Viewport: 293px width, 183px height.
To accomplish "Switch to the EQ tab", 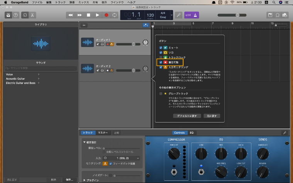I will coord(191,133).
